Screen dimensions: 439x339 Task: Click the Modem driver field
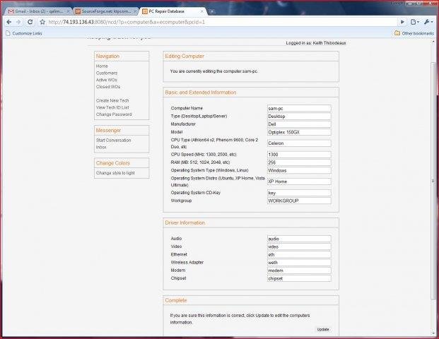[299, 270]
